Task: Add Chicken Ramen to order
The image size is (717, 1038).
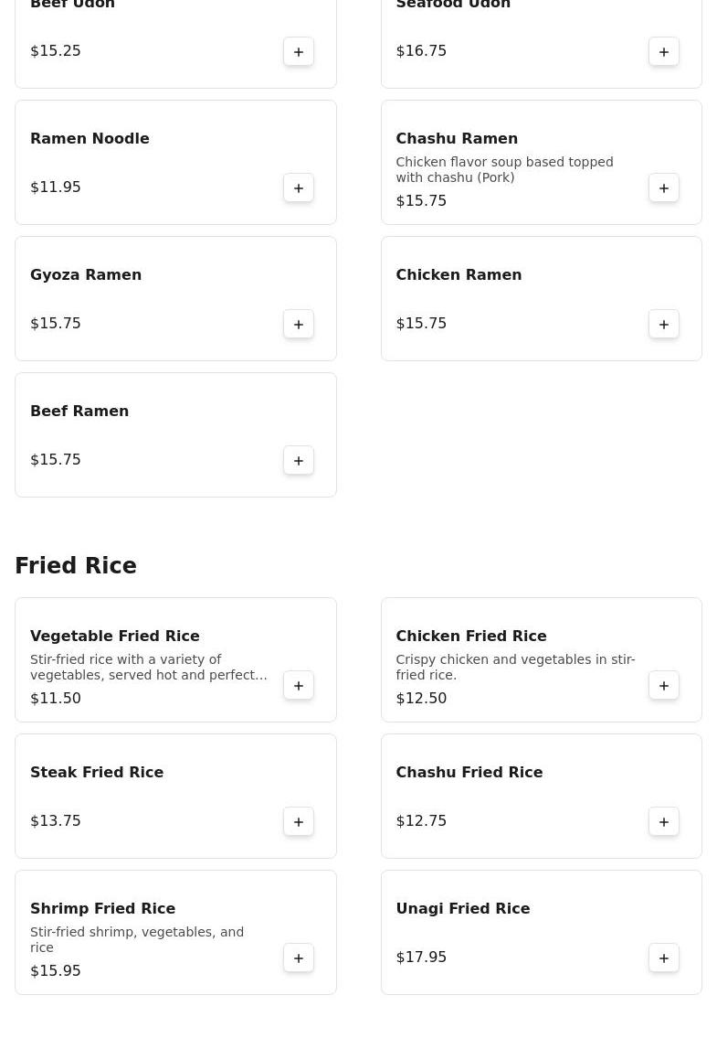Action: click(x=664, y=325)
